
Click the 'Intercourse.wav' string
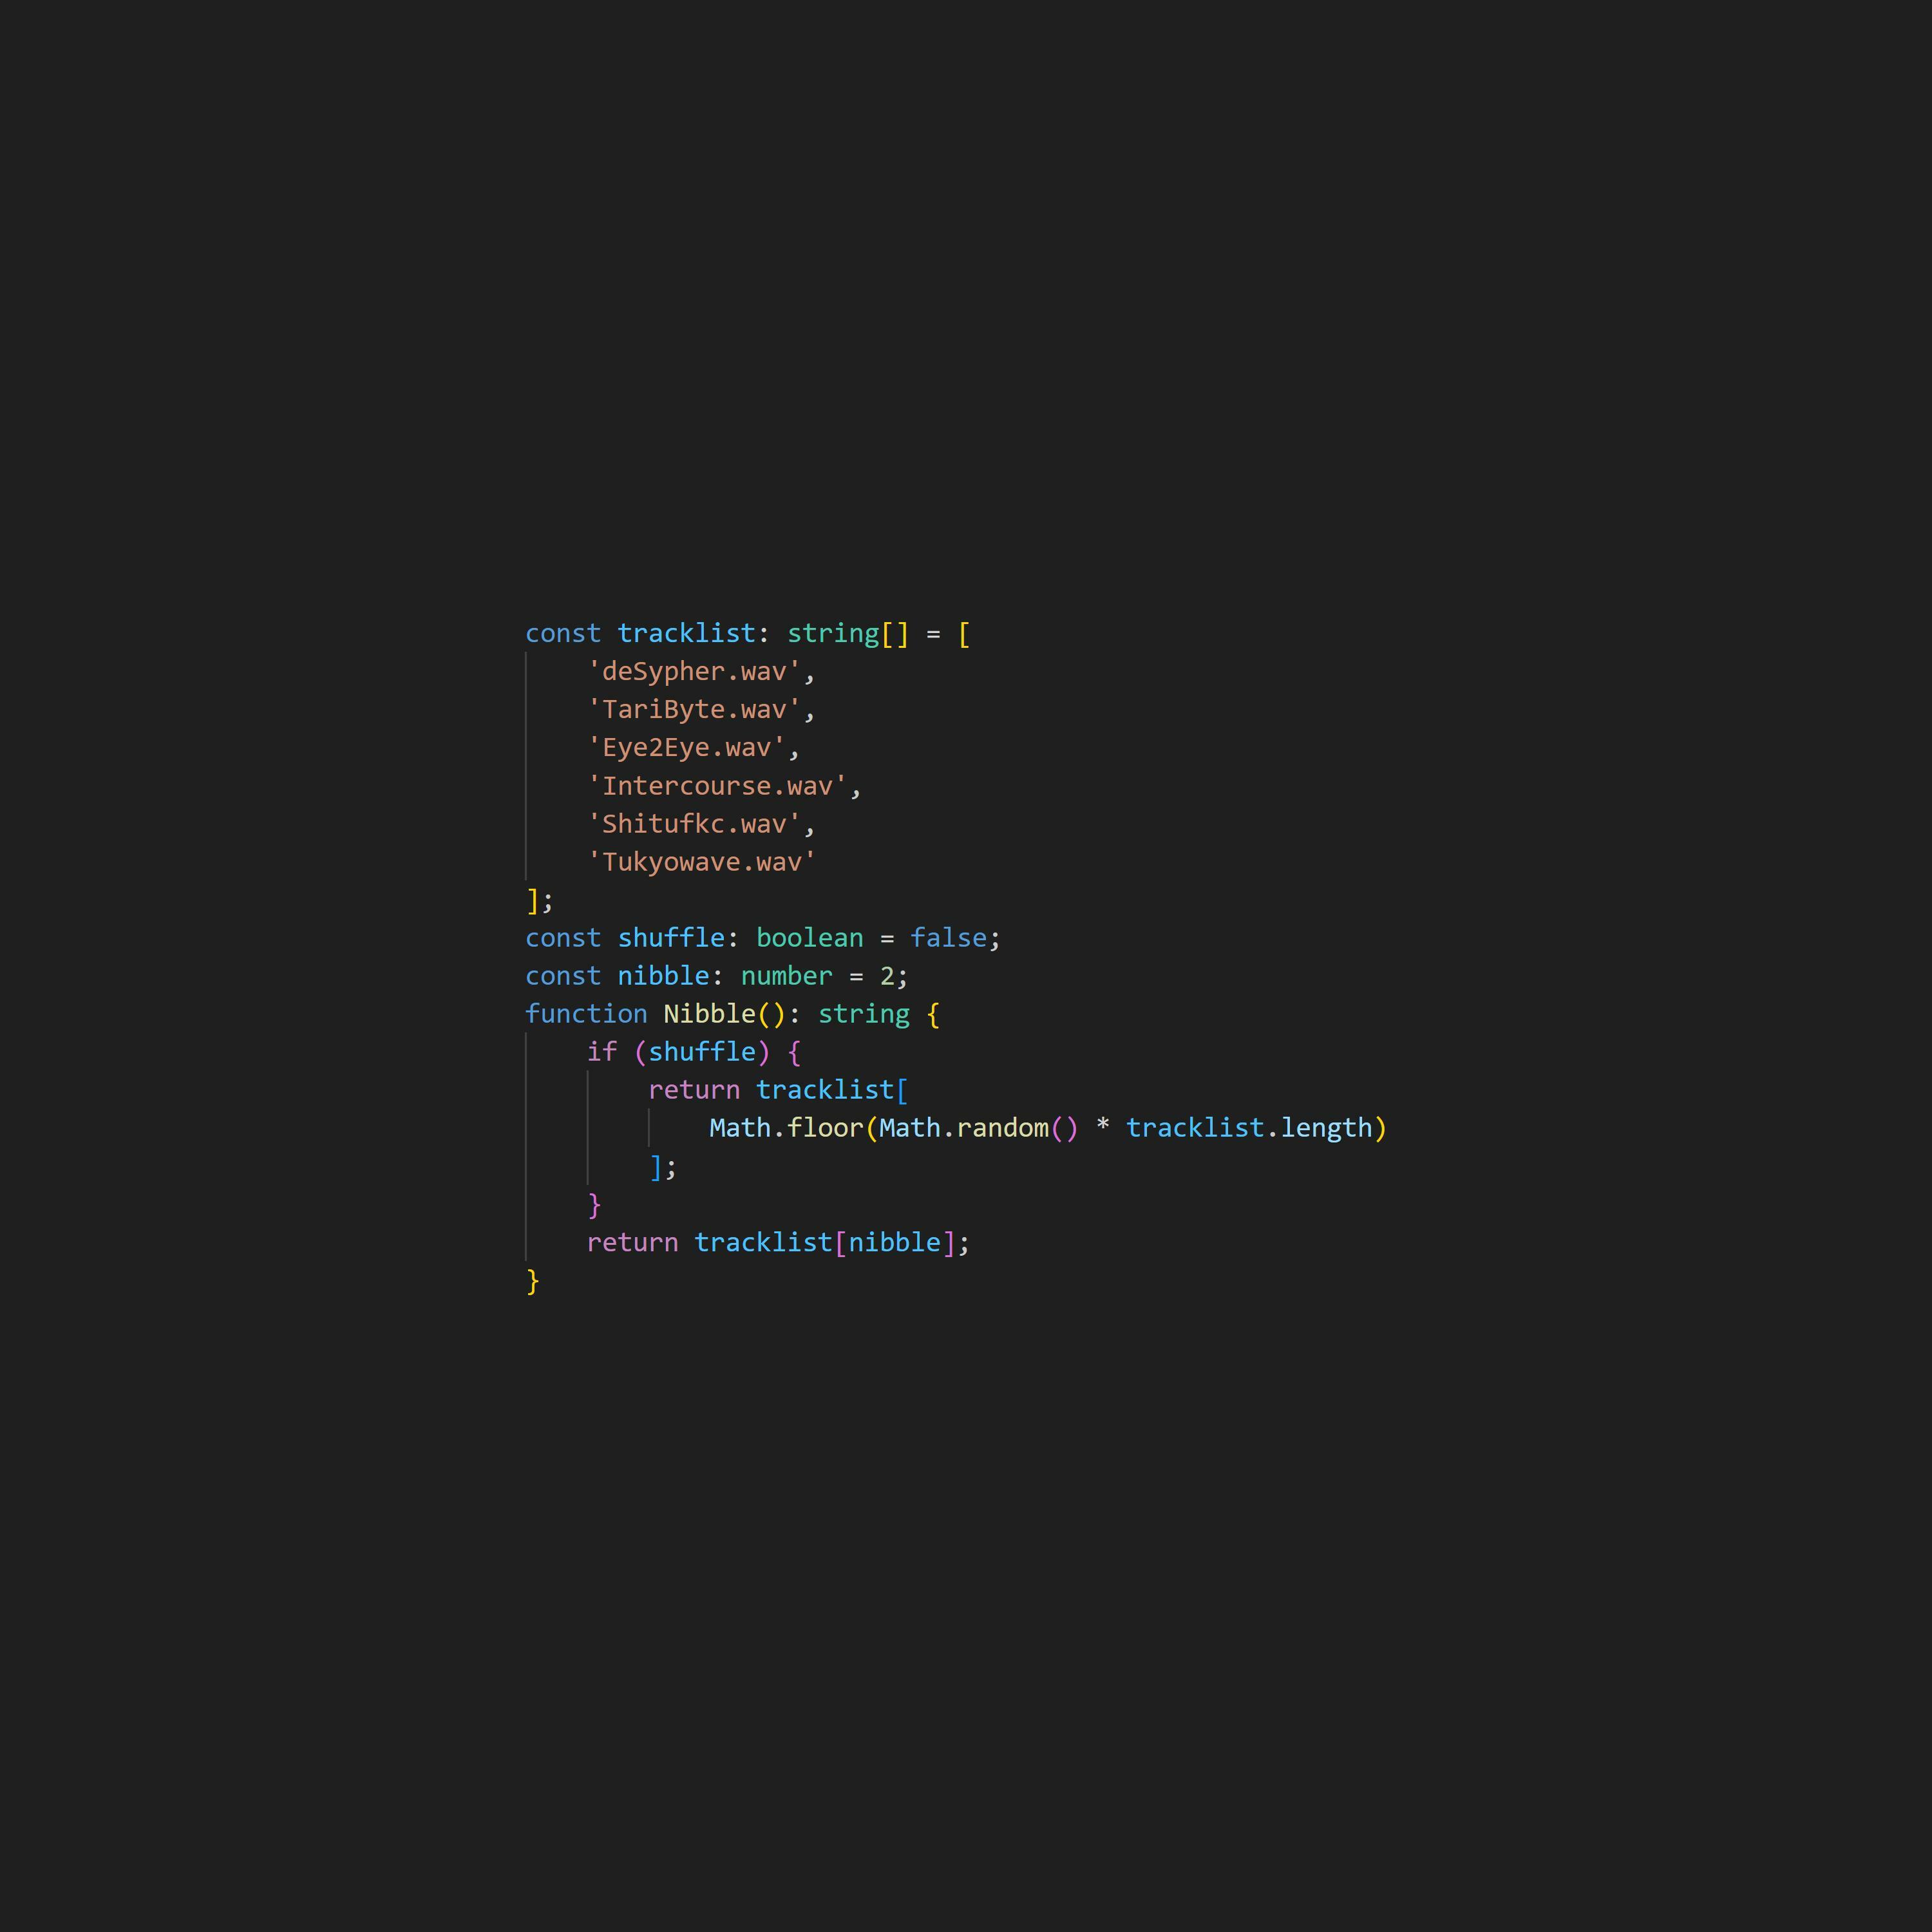[717, 786]
